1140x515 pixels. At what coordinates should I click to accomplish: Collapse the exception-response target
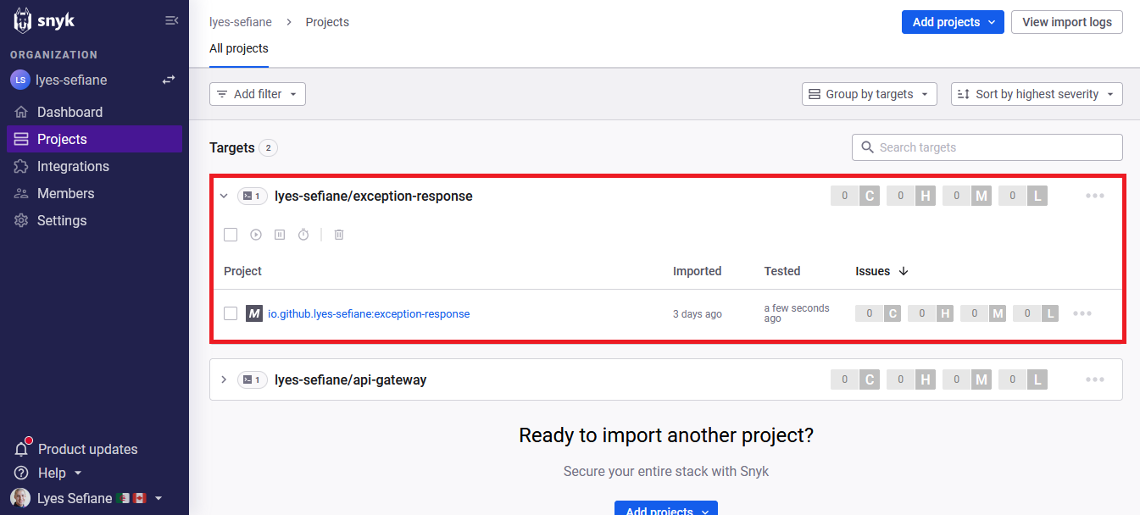click(224, 196)
